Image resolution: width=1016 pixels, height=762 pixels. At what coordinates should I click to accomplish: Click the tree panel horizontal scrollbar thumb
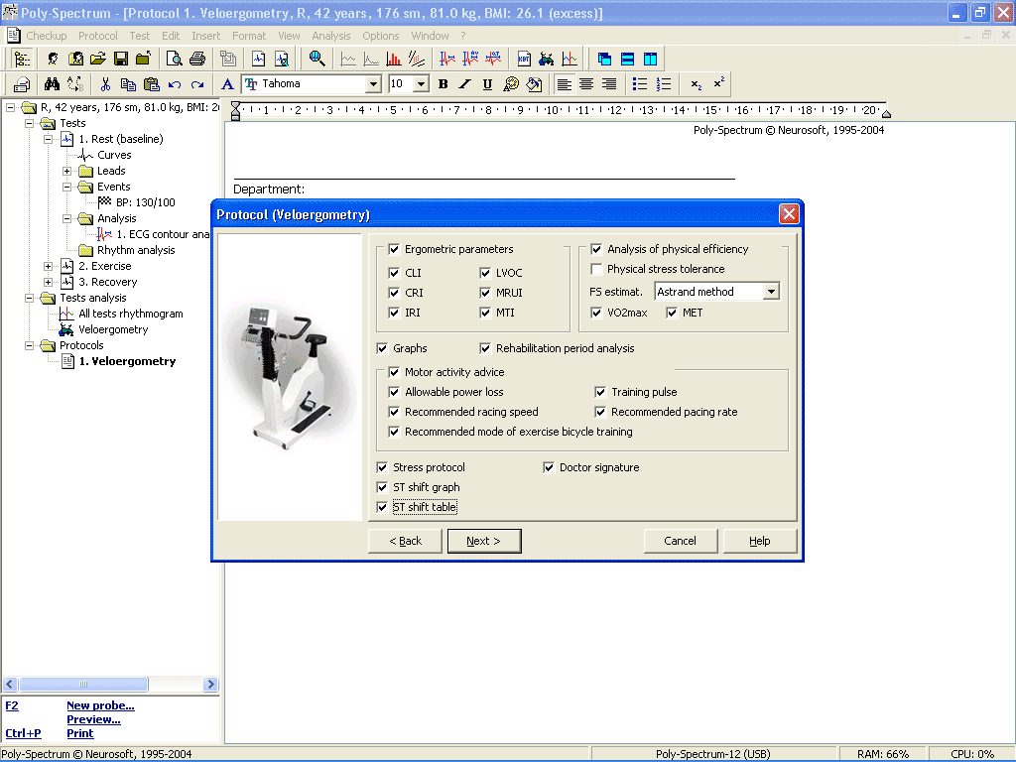[x=83, y=685]
